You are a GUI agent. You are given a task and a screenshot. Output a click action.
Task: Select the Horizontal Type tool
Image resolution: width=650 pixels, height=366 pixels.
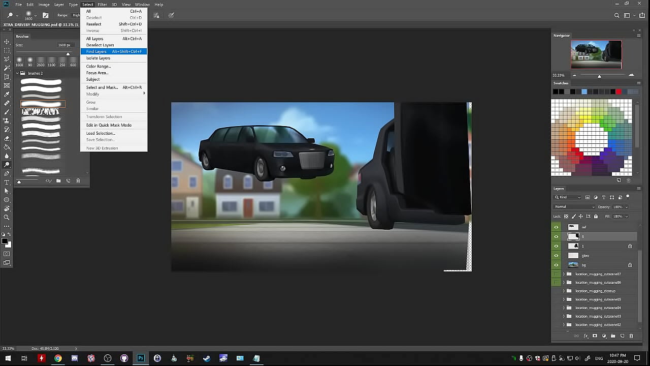[7, 182]
